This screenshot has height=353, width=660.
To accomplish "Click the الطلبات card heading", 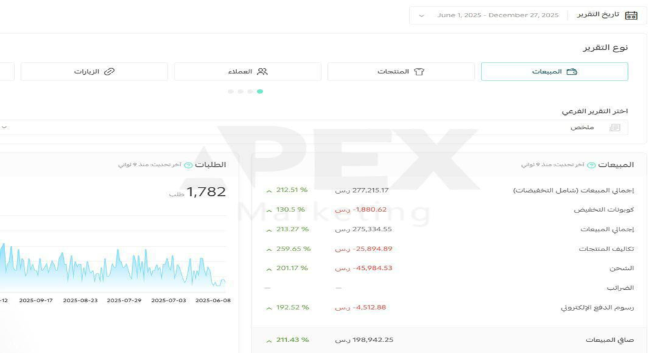I will tap(211, 165).
